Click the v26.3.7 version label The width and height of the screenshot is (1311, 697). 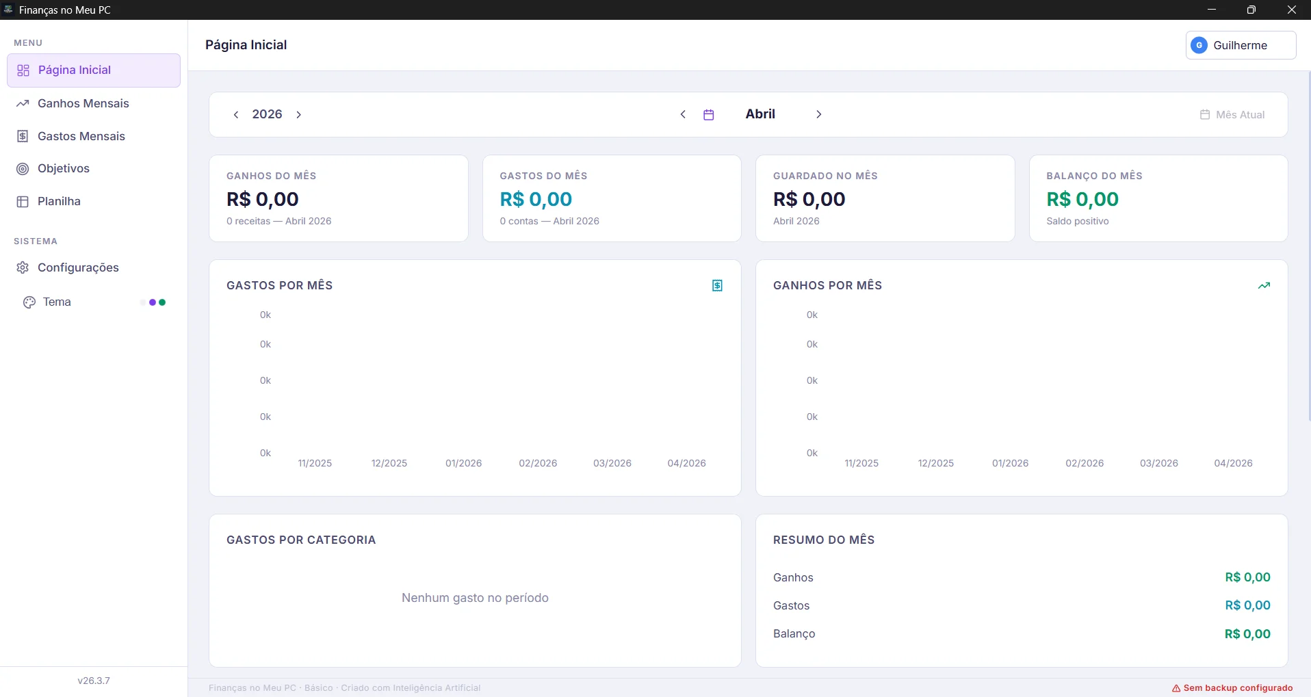93,680
